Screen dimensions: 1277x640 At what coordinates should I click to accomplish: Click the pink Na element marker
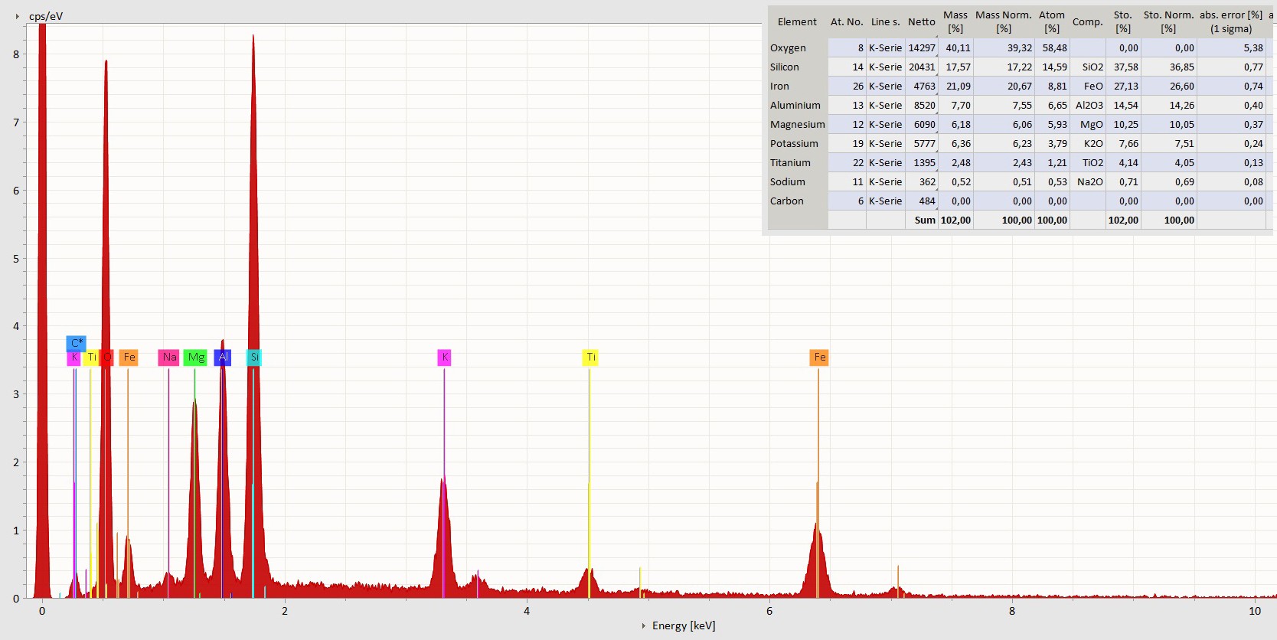pyautogui.click(x=169, y=358)
